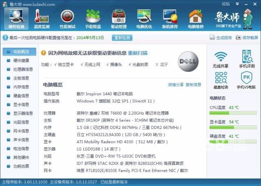Click the 保存截屏 save screenshot icon
This screenshot has width=261, height=186.
(238, 38)
